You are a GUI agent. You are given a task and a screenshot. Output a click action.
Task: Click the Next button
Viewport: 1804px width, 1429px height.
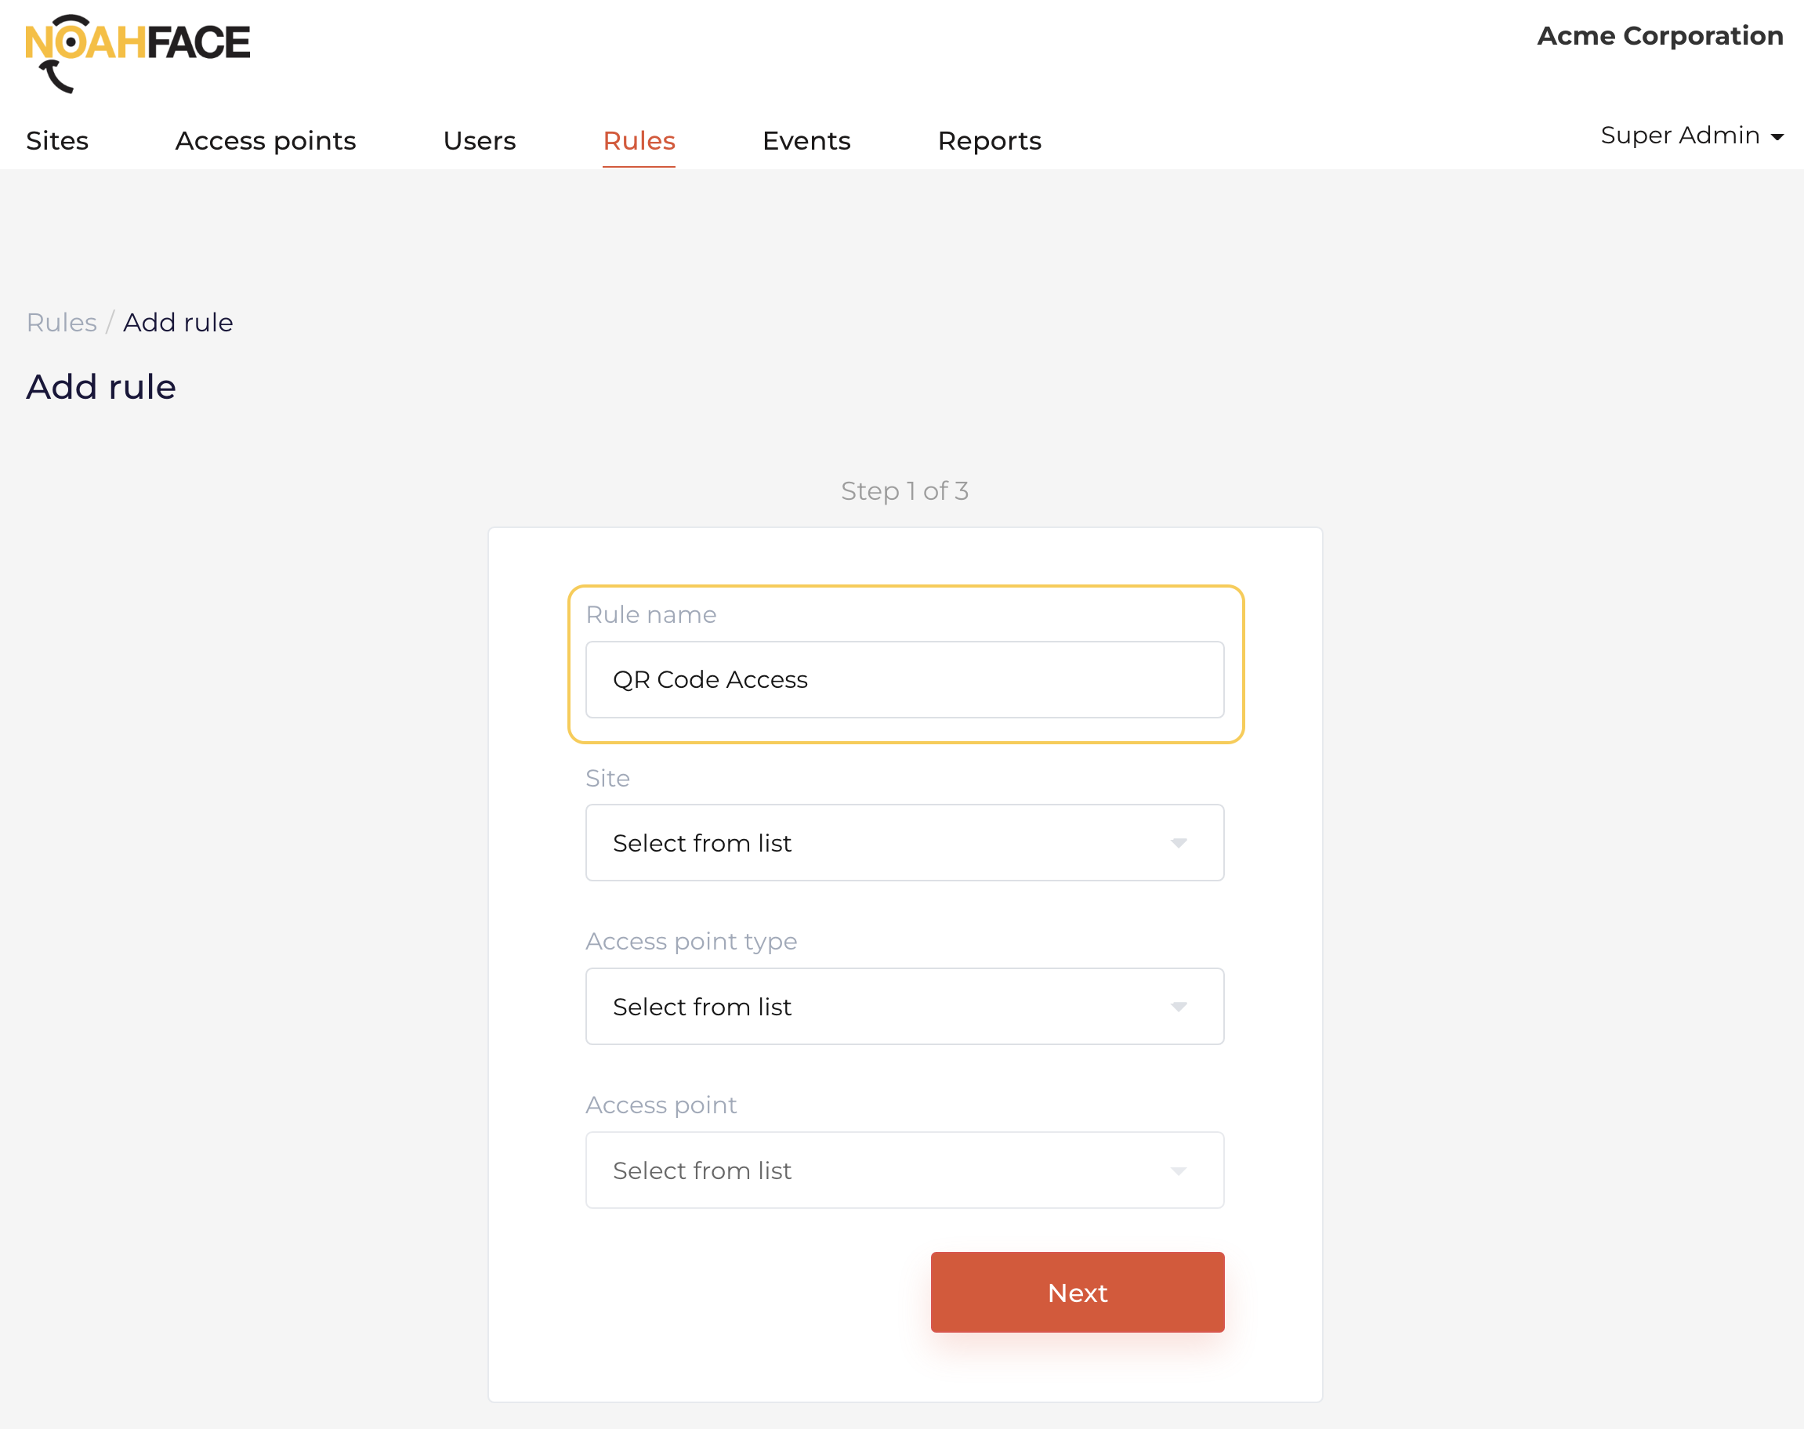point(1077,1292)
